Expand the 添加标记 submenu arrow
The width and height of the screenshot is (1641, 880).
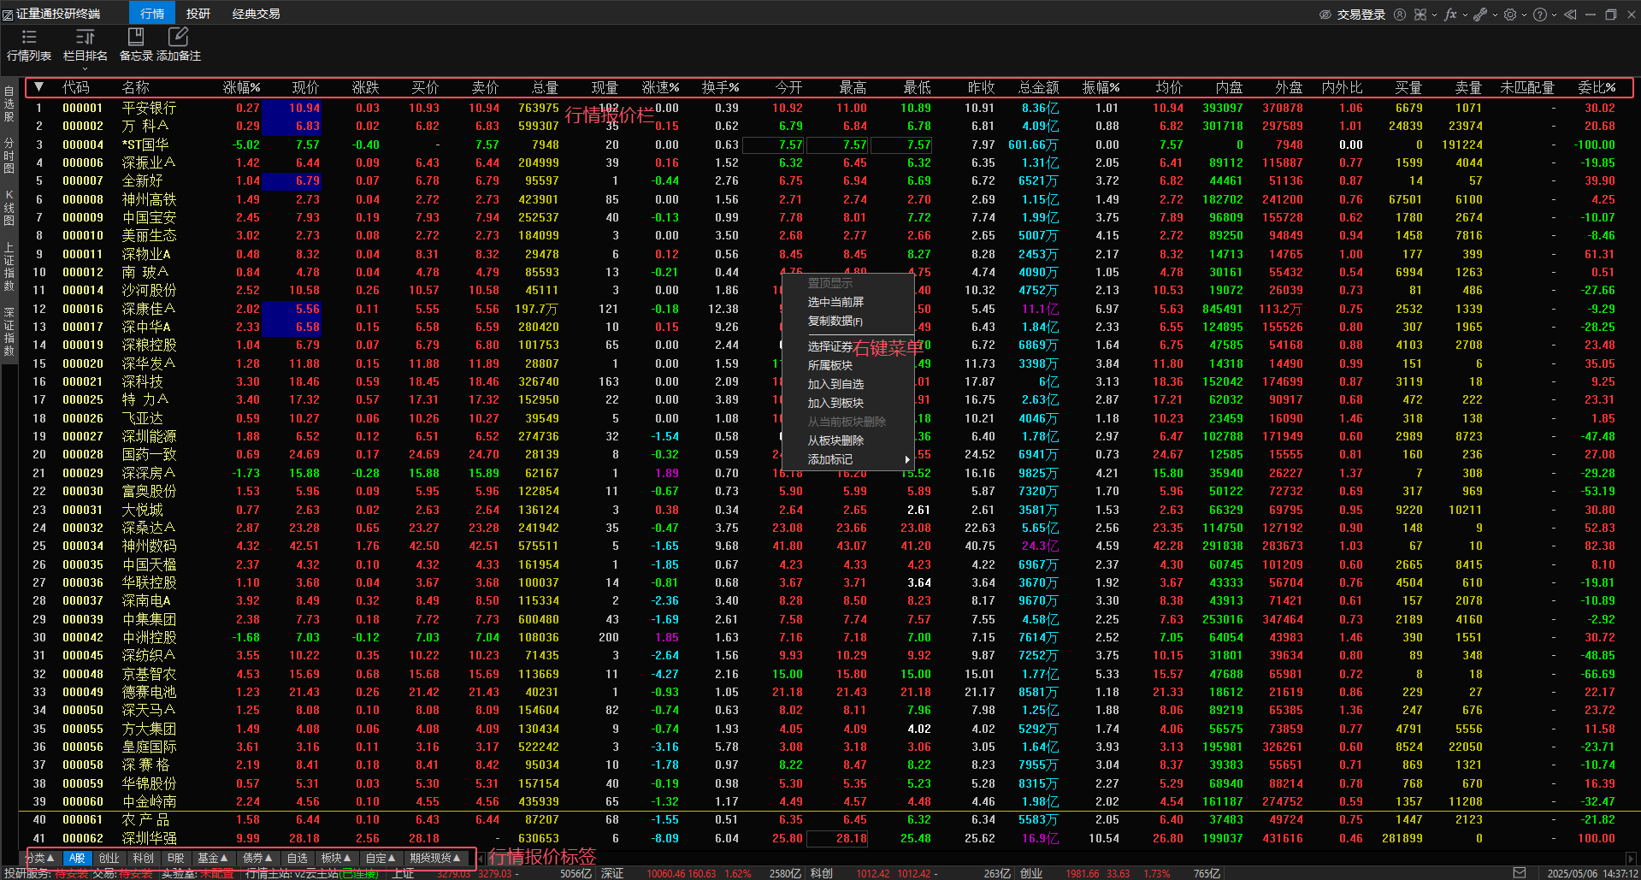[906, 460]
